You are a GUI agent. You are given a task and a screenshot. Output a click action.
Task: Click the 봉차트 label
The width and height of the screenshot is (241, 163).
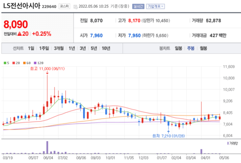tap(165, 48)
